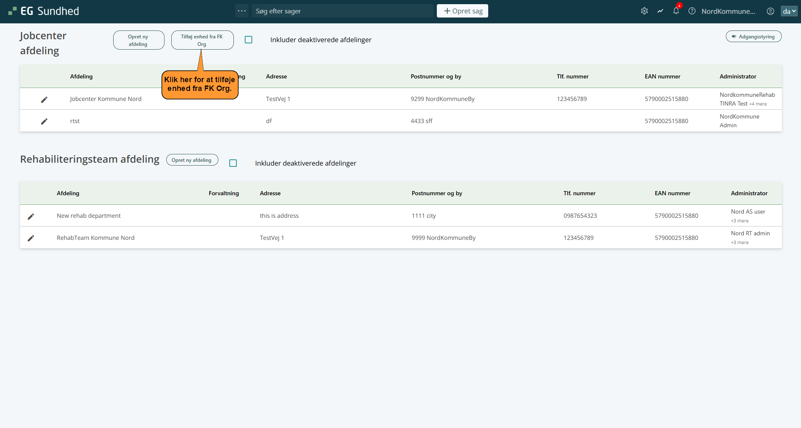Image resolution: width=801 pixels, height=428 pixels.
Task: Edit the New rehab department row
Action: point(31,216)
